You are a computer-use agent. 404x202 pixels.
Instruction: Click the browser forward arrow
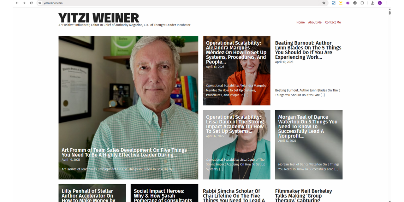coord(24,3)
